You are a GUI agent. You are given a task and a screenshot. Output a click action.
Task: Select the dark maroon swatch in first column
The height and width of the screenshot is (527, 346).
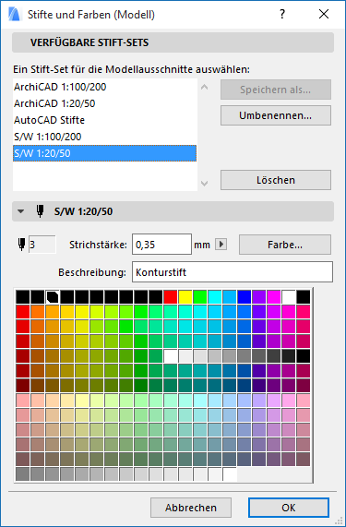pyautogui.click(x=23, y=386)
